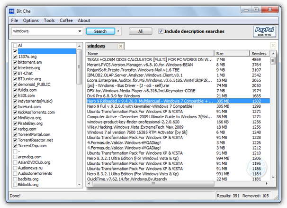The height and width of the screenshot is (208, 287).
Task: Open the About menu
Action: [84, 20]
